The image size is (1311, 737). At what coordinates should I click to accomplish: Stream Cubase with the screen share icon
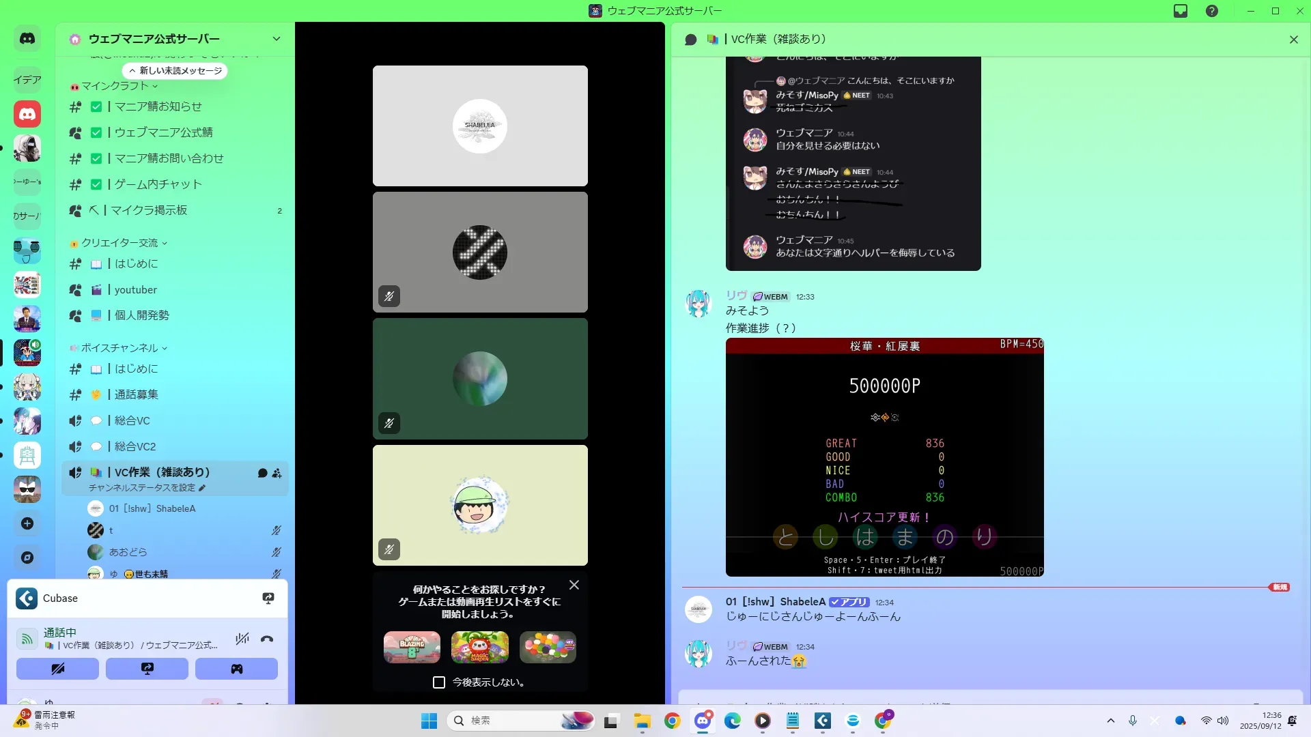268,598
